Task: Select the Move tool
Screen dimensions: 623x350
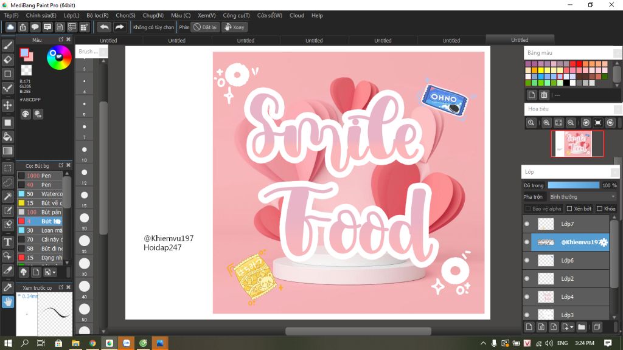Action: (7, 105)
